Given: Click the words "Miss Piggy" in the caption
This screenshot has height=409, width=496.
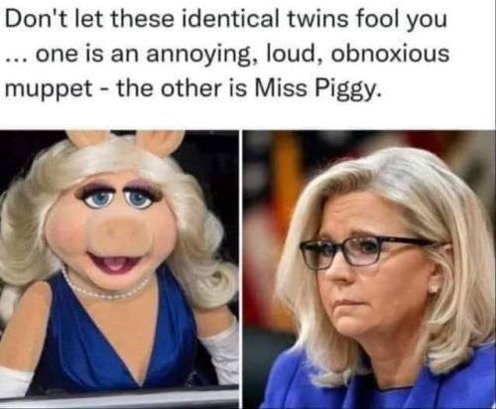Looking at the screenshot, I should point(315,88).
